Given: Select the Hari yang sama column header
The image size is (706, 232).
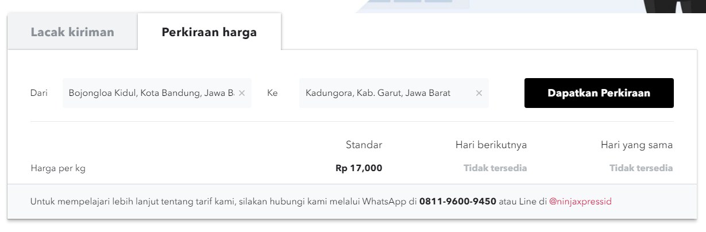Looking at the screenshot, I should [636, 145].
